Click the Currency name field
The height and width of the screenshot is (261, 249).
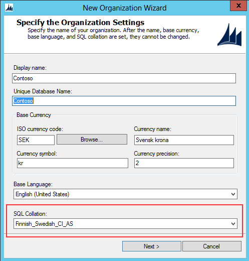pyautogui.click(x=184, y=140)
